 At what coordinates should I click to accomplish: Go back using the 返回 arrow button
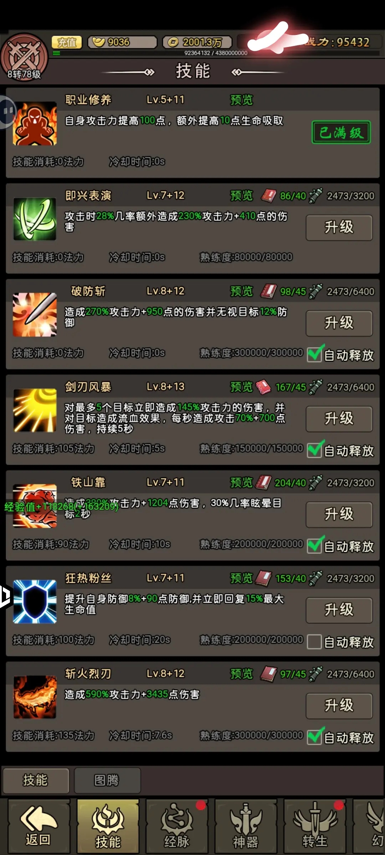pyautogui.click(x=38, y=825)
